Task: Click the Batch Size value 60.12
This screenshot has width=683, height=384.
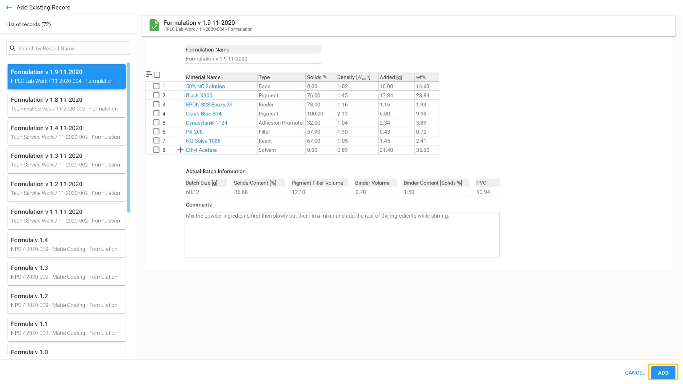Action: coord(206,192)
